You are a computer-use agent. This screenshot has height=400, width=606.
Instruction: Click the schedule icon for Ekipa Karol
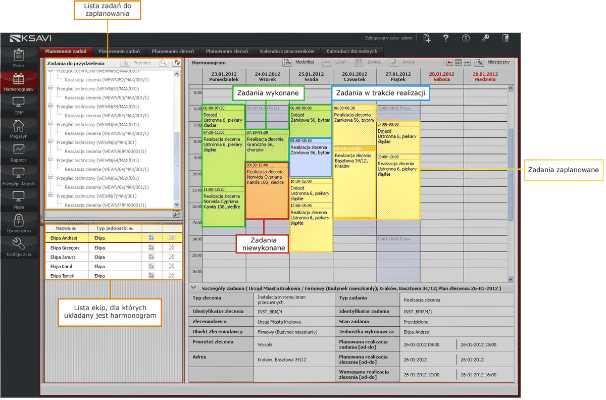[151, 266]
